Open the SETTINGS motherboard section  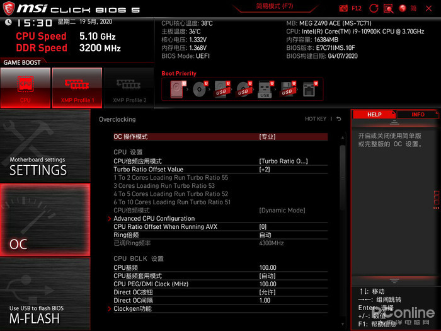pyautogui.click(x=45, y=146)
